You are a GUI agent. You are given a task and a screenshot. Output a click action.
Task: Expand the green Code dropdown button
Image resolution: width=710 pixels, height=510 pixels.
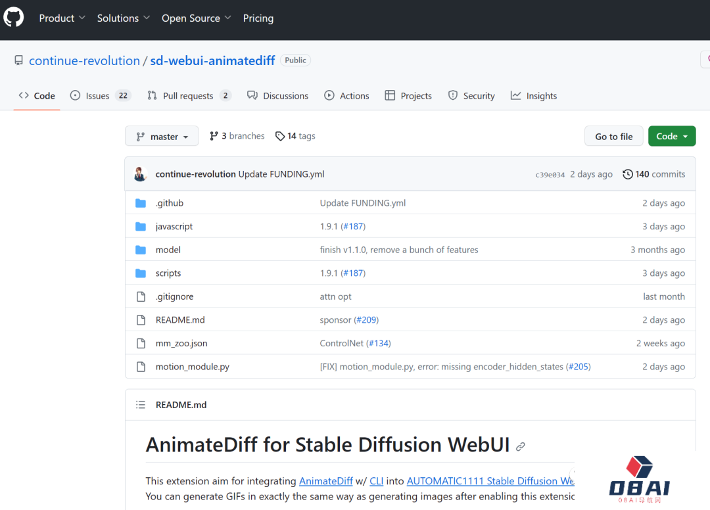tap(672, 136)
